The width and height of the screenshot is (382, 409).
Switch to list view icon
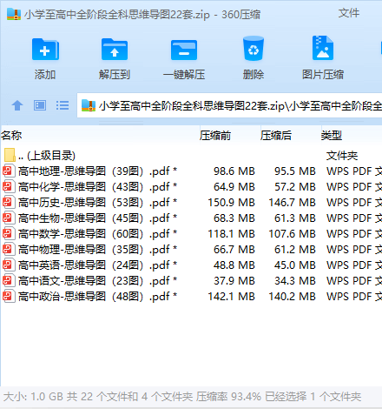63,105
